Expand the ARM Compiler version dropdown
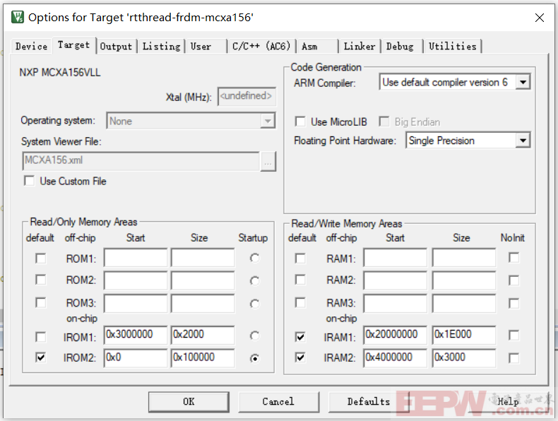This screenshot has height=421, width=558. pos(523,82)
